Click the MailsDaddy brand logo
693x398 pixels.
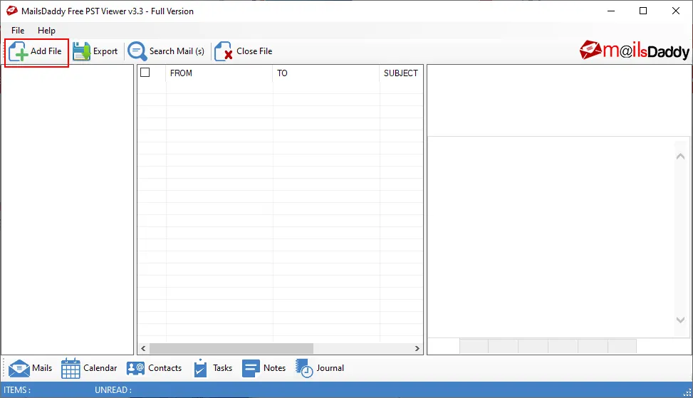click(634, 51)
